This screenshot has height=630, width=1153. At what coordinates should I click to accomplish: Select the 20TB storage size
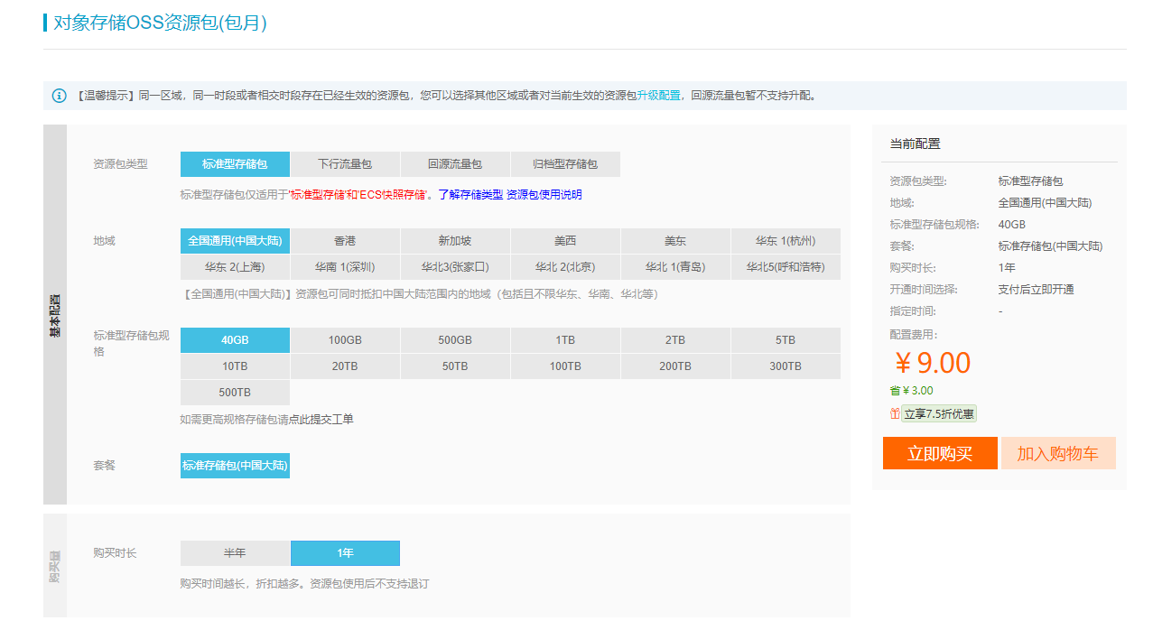(345, 366)
